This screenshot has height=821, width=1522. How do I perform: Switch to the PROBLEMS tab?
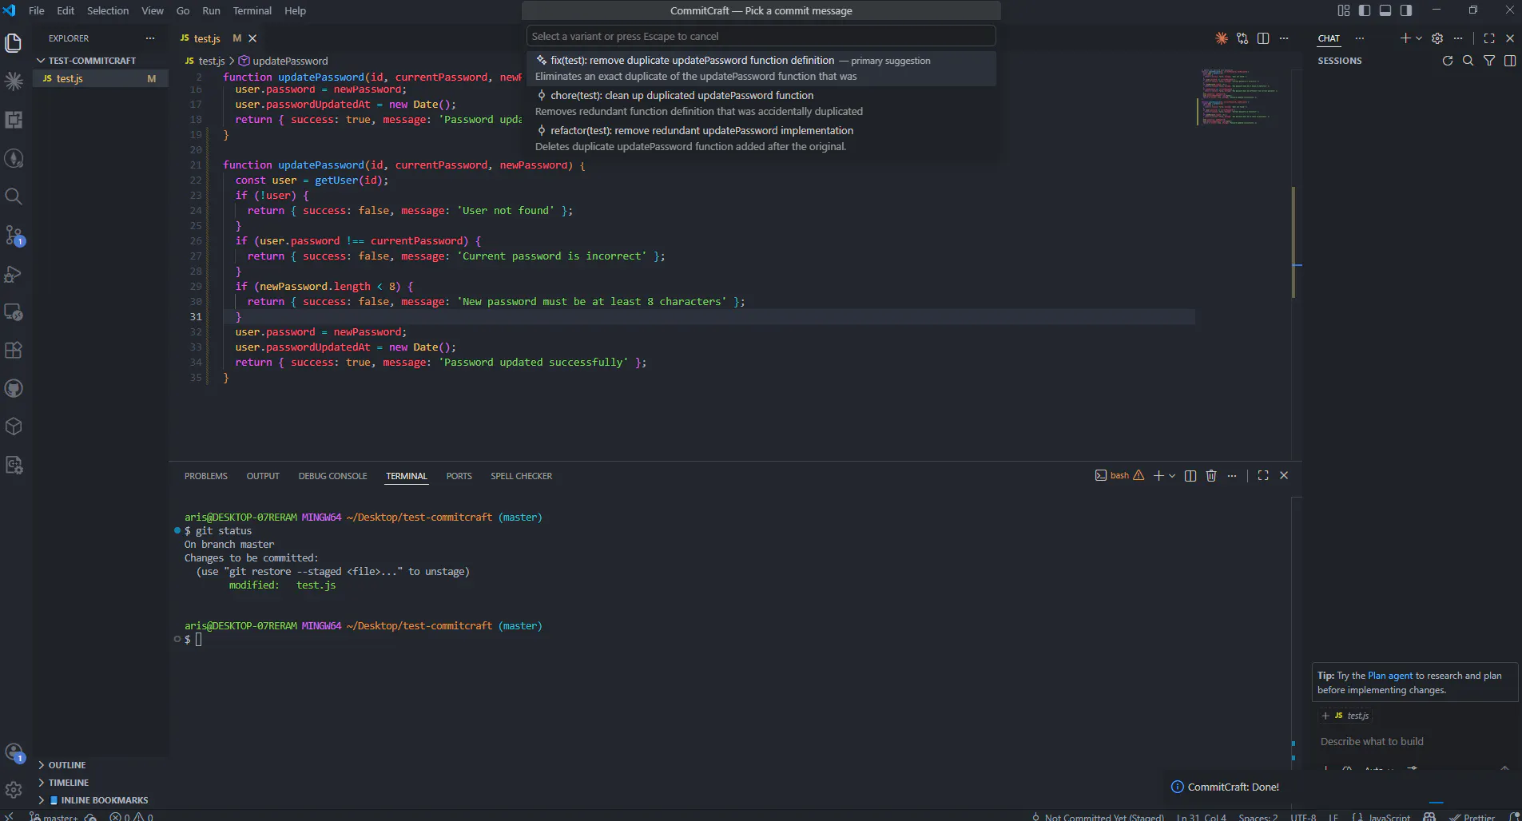(206, 476)
